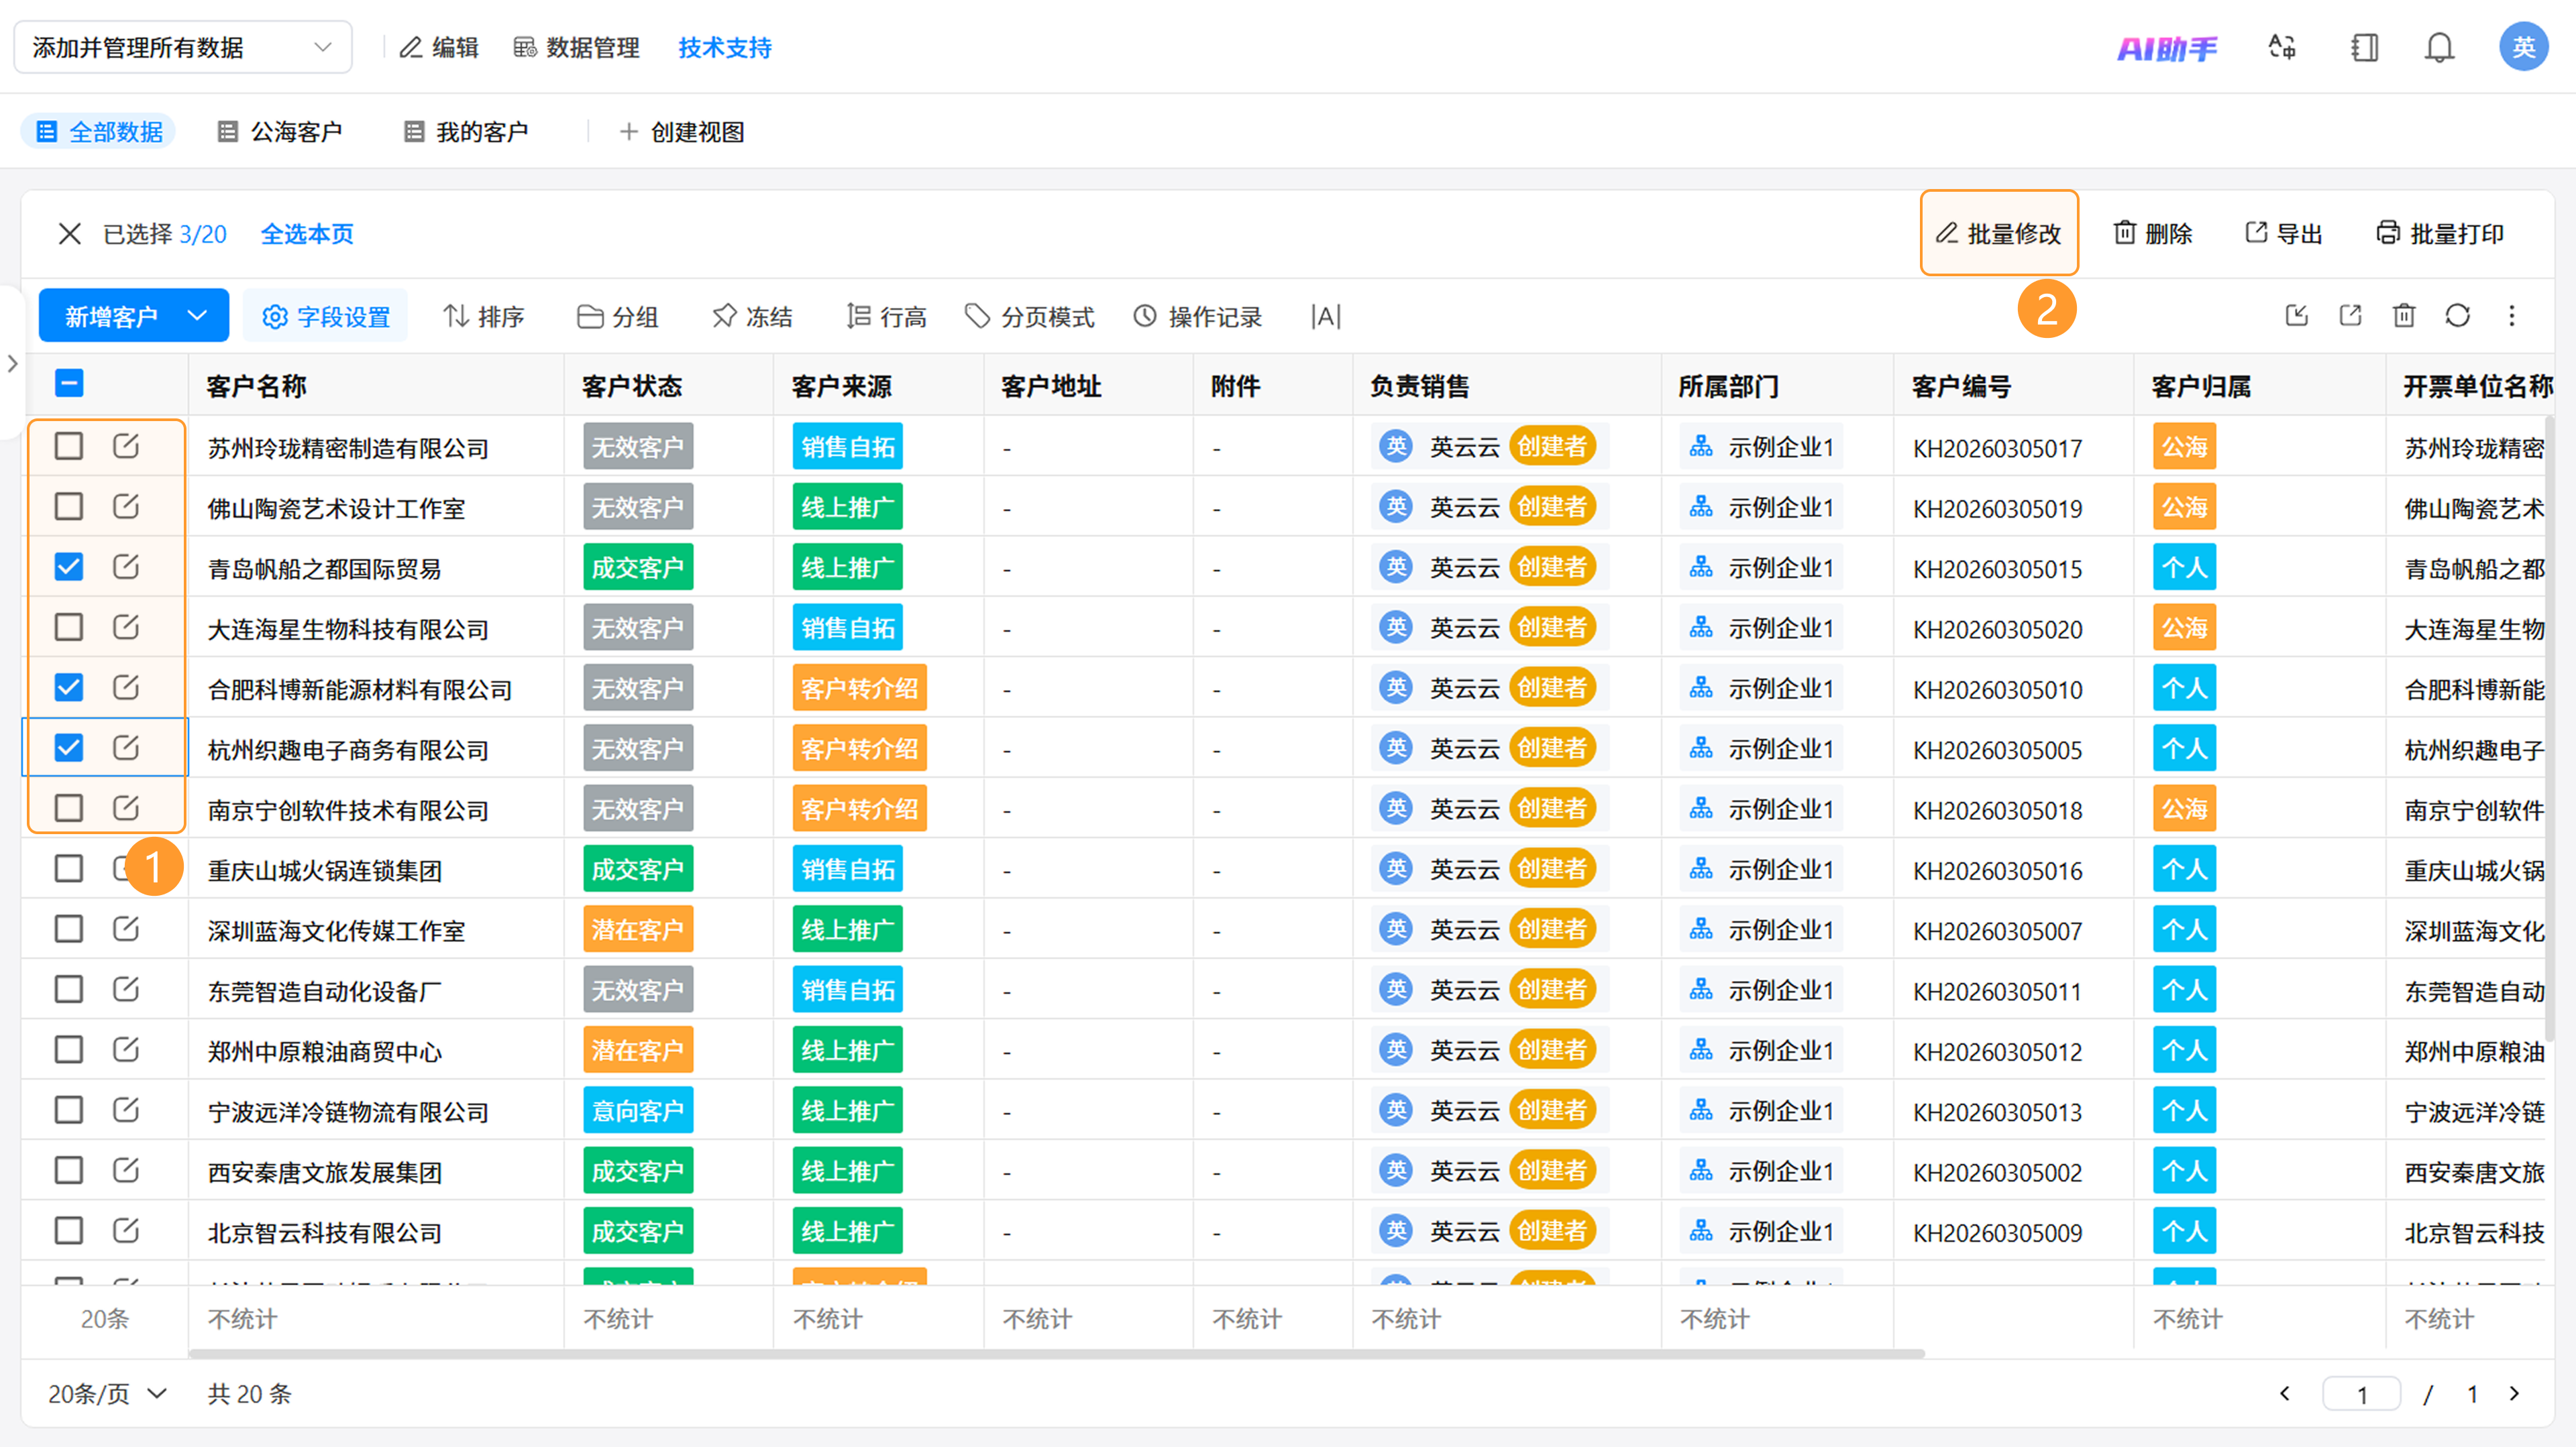The width and height of the screenshot is (2576, 1447).
Task: Switch to 我的客户 view tab
Action: click(466, 132)
